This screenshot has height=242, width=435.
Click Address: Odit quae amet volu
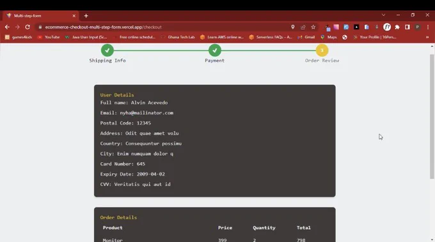click(139, 133)
